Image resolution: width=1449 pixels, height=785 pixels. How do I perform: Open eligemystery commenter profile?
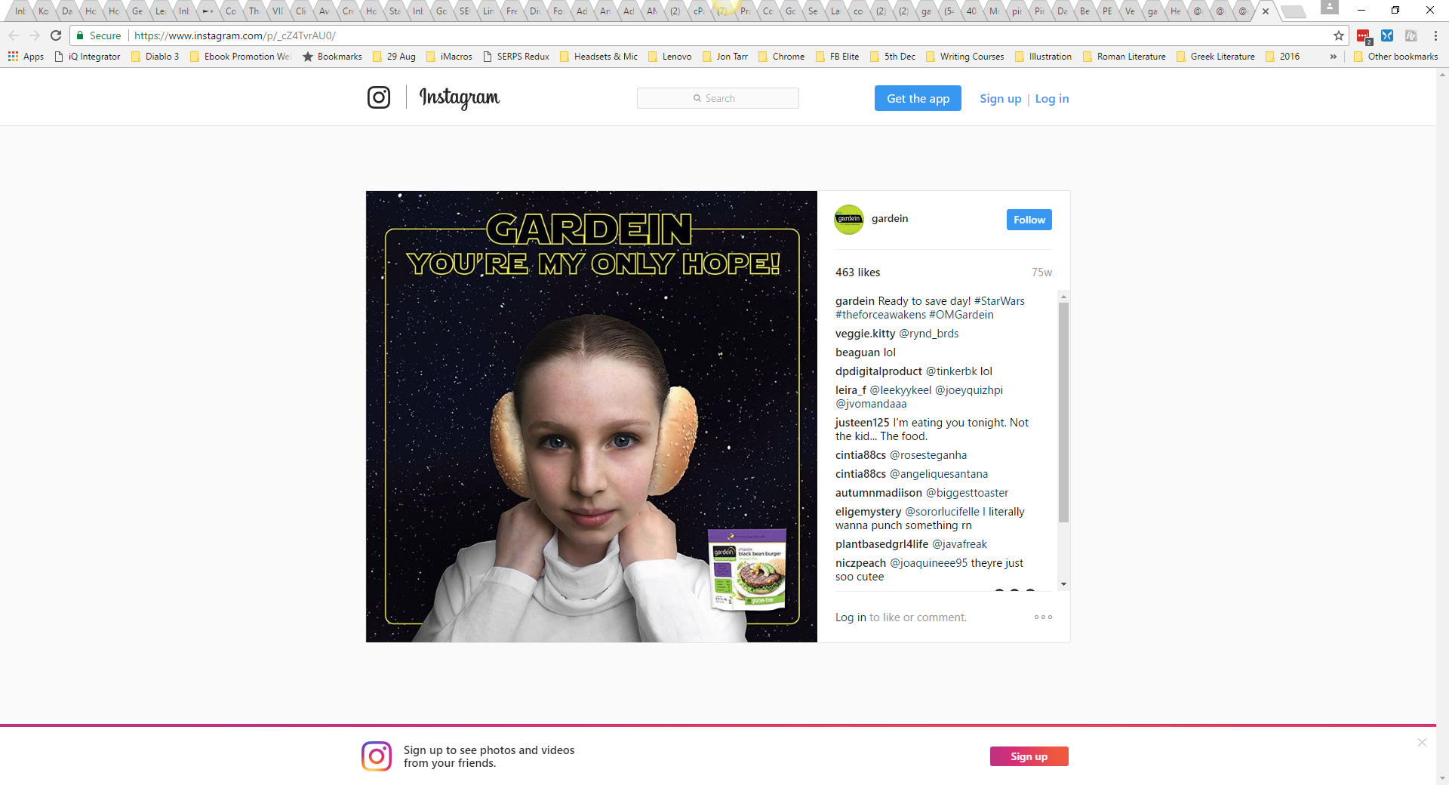coord(868,512)
